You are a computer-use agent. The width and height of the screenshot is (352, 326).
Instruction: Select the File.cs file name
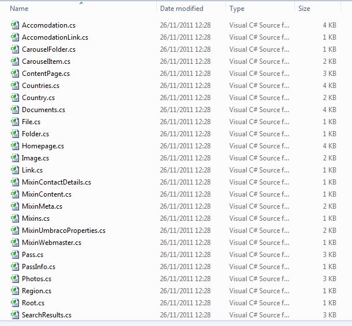(x=31, y=122)
